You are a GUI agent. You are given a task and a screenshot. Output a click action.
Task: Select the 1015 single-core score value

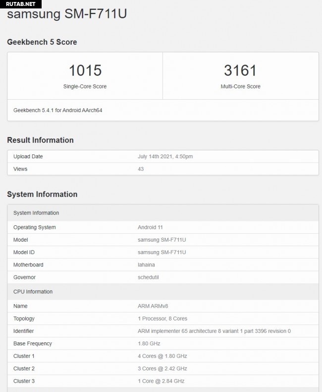[x=85, y=70]
